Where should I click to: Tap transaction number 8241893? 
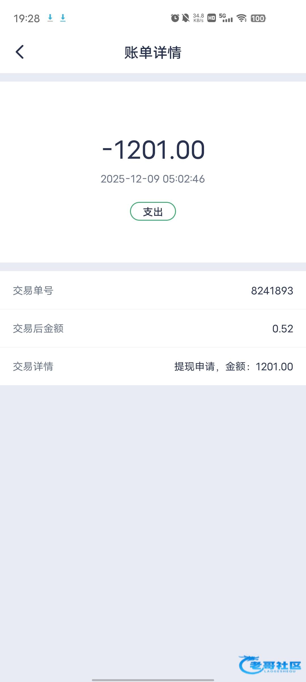coord(272,291)
